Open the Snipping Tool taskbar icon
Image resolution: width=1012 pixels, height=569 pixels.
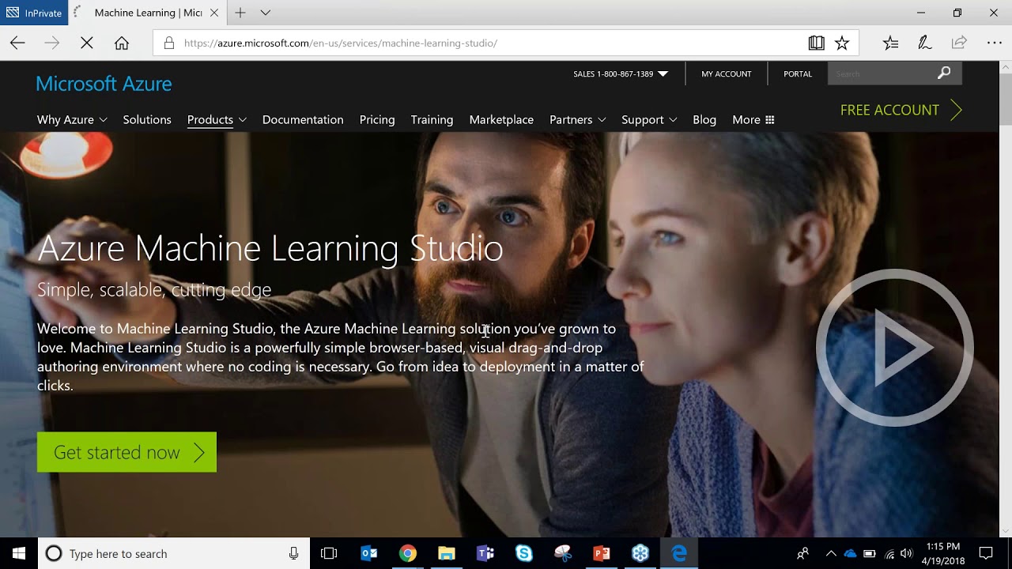563,553
